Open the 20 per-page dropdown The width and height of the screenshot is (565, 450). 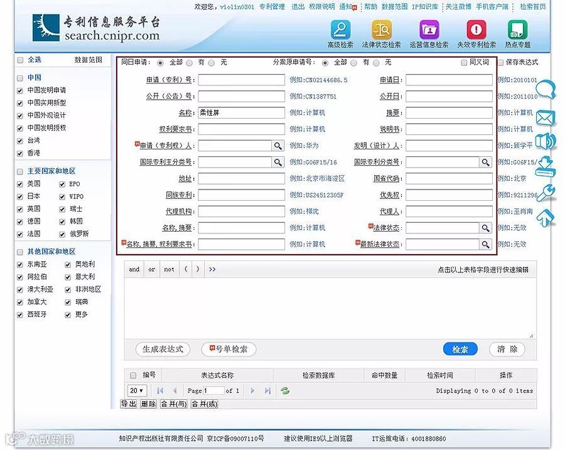pyautogui.click(x=137, y=390)
